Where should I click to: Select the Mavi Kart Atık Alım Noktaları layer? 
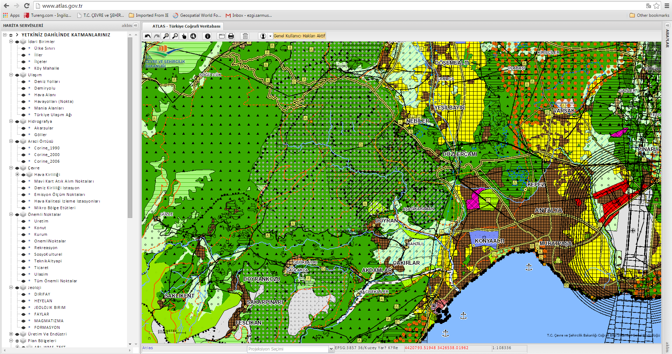click(x=64, y=181)
